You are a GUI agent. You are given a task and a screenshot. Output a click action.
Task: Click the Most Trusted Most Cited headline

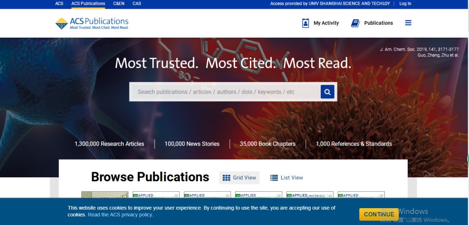233,63
